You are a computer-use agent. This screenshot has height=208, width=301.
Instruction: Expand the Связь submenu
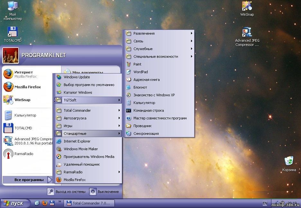click(x=159, y=41)
